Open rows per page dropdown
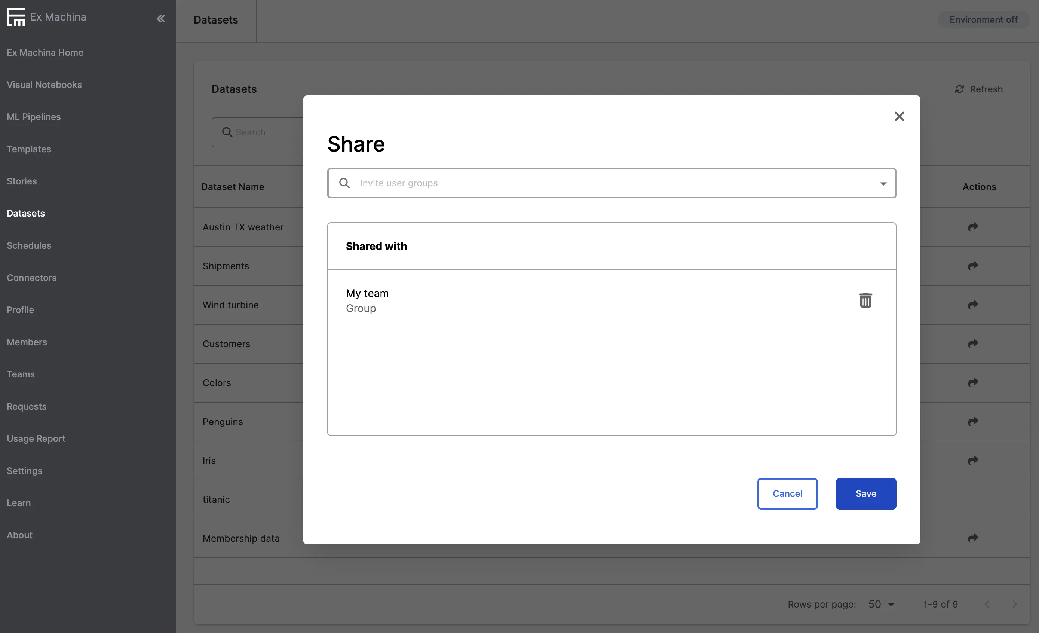 click(881, 604)
